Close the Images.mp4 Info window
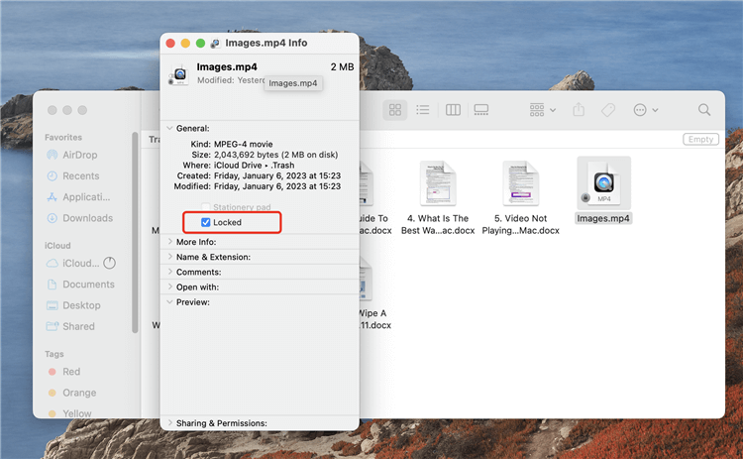 (170, 44)
